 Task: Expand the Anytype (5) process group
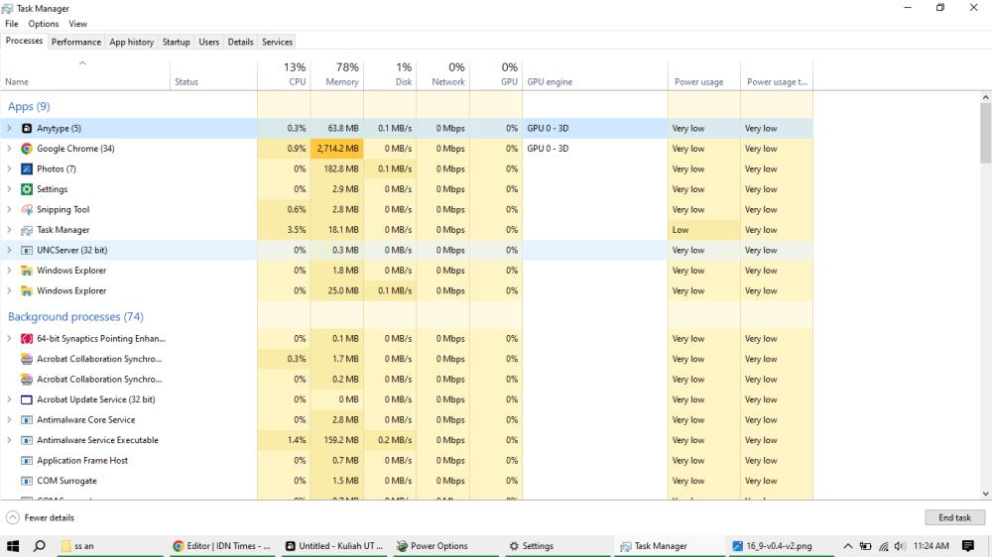[9, 128]
